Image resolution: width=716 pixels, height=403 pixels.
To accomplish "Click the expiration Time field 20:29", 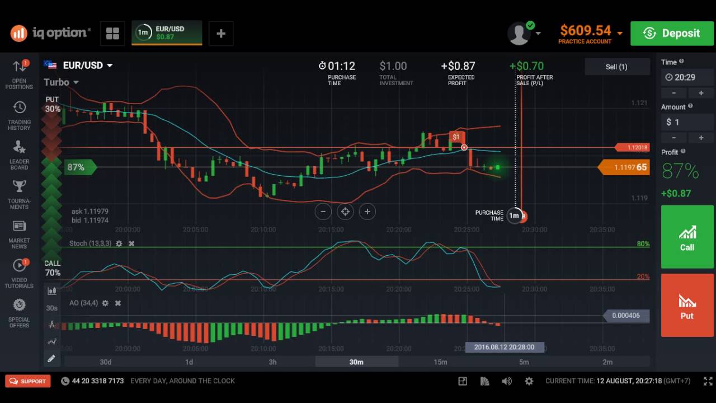I will [687, 77].
